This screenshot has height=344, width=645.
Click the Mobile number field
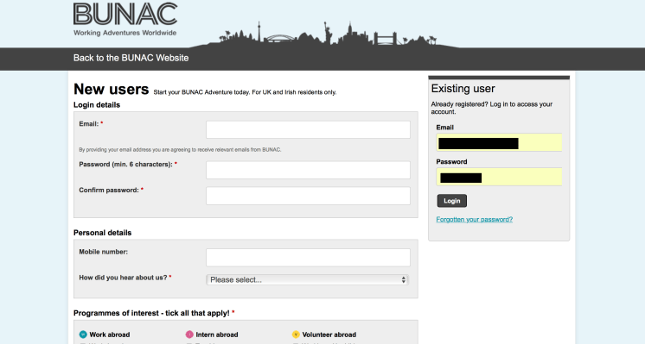pyautogui.click(x=308, y=258)
